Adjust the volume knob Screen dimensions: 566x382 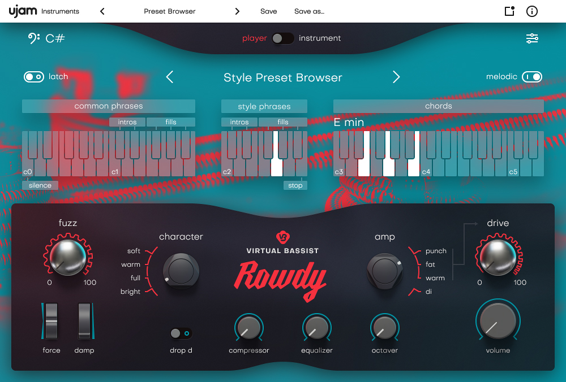tap(498, 321)
